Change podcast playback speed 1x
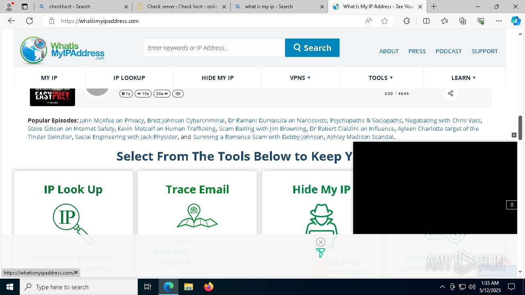The width and height of the screenshot is (525, 295). point(126,93)
